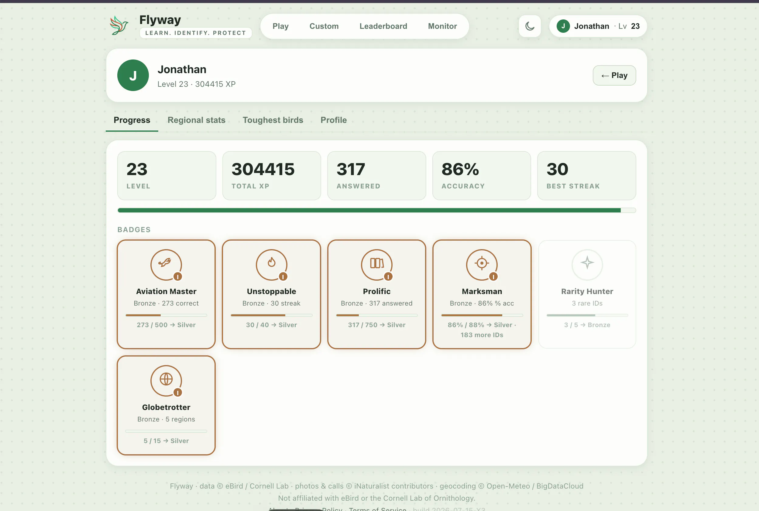Click "3 rare IDs" text
The height and width of the screenshot is (511, 759).
(587, 303)
